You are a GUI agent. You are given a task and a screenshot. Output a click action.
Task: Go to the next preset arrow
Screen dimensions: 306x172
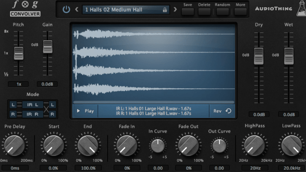click(175, 9)
